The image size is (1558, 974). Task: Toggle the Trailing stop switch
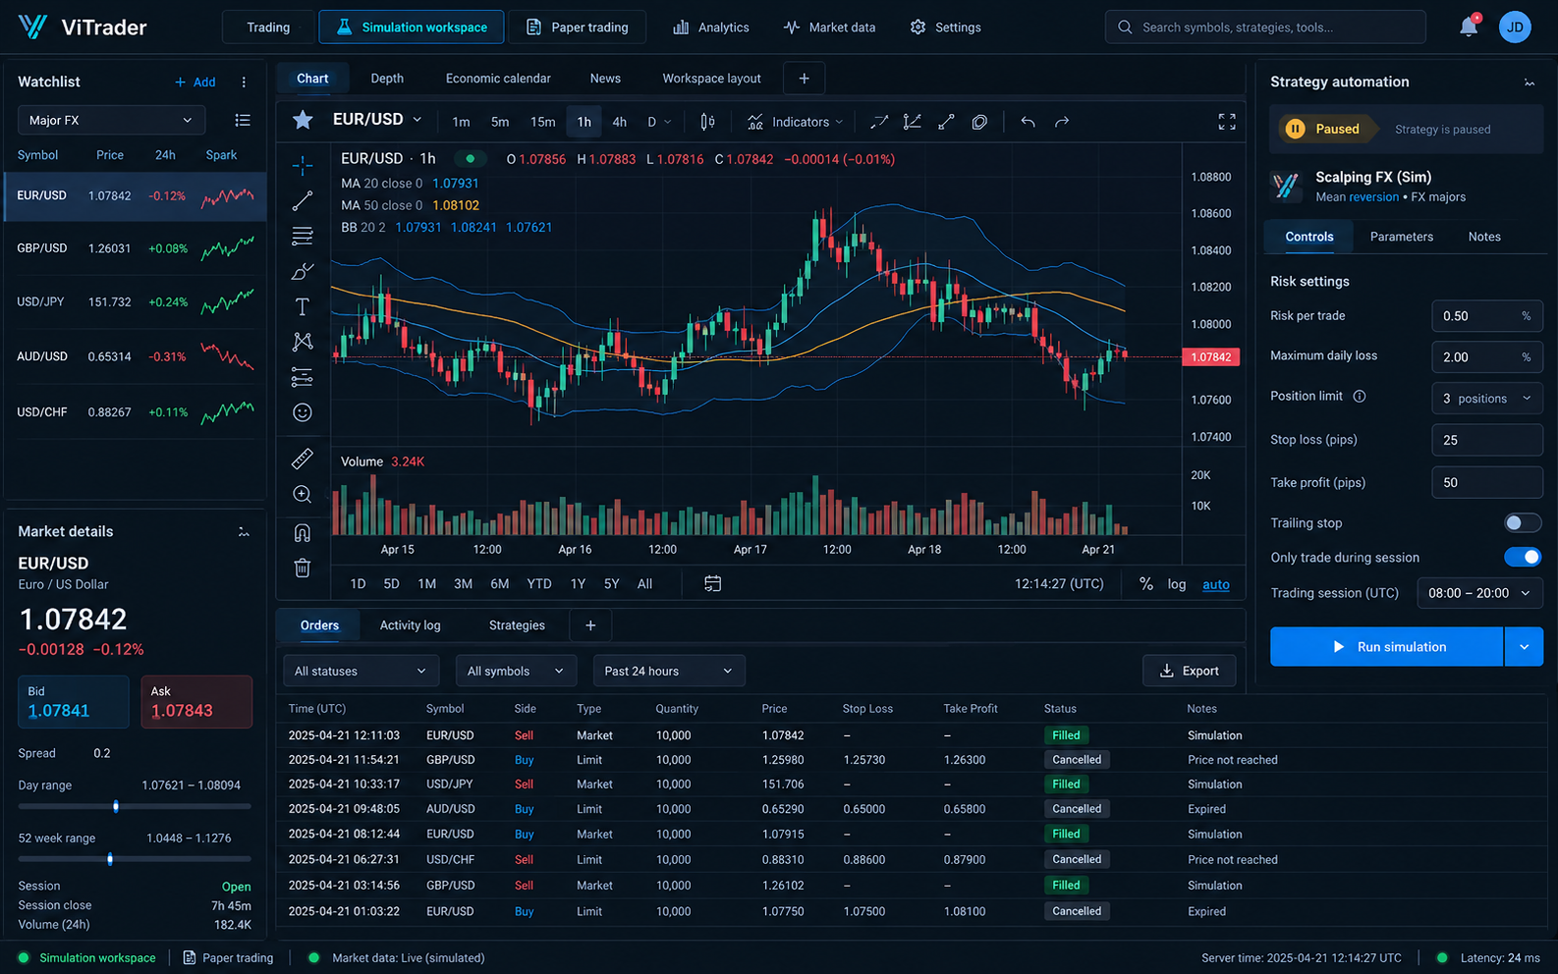pos(1523,523)
